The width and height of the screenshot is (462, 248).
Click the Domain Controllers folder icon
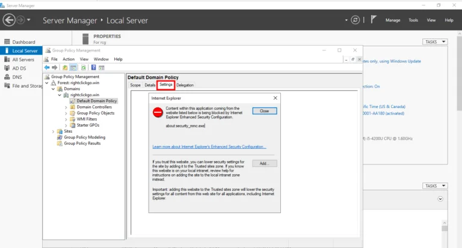(72, 107)
